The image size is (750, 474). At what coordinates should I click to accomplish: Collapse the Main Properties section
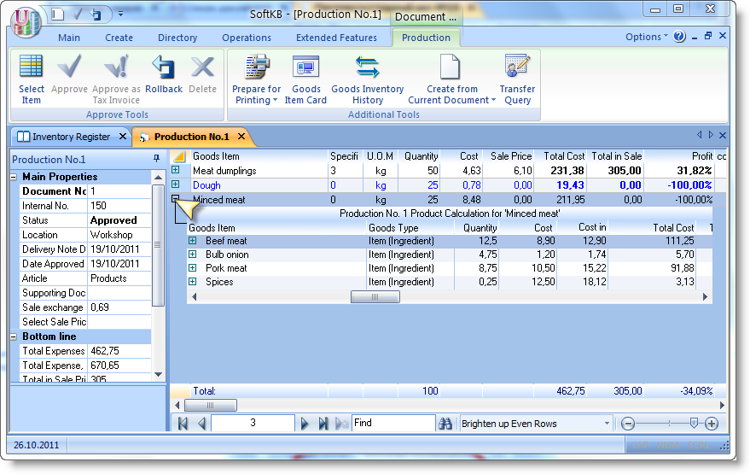[15, 177]
